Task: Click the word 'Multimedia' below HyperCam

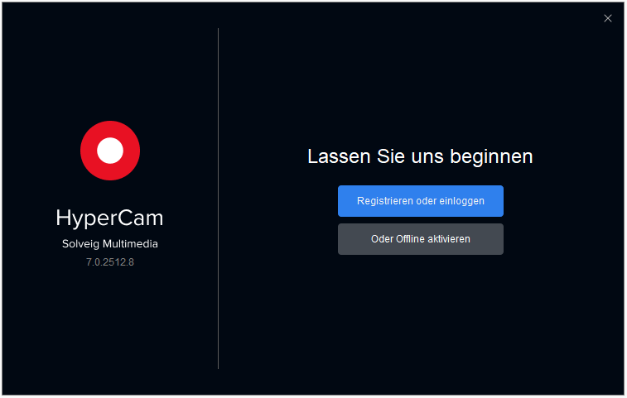Action: (x=130, y=244)
